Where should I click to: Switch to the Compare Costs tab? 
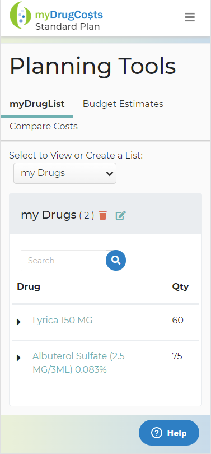click(44, 127)
